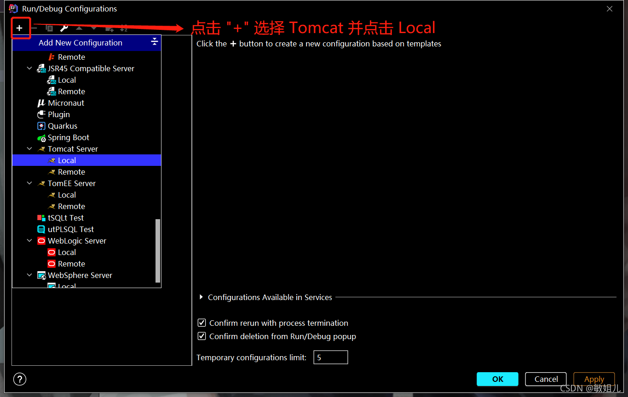Click the Apply button
Viewport: 628px width, 397px height.
point(594,379)
